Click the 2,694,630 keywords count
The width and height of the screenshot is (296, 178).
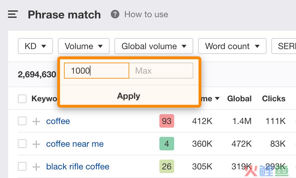37,75
